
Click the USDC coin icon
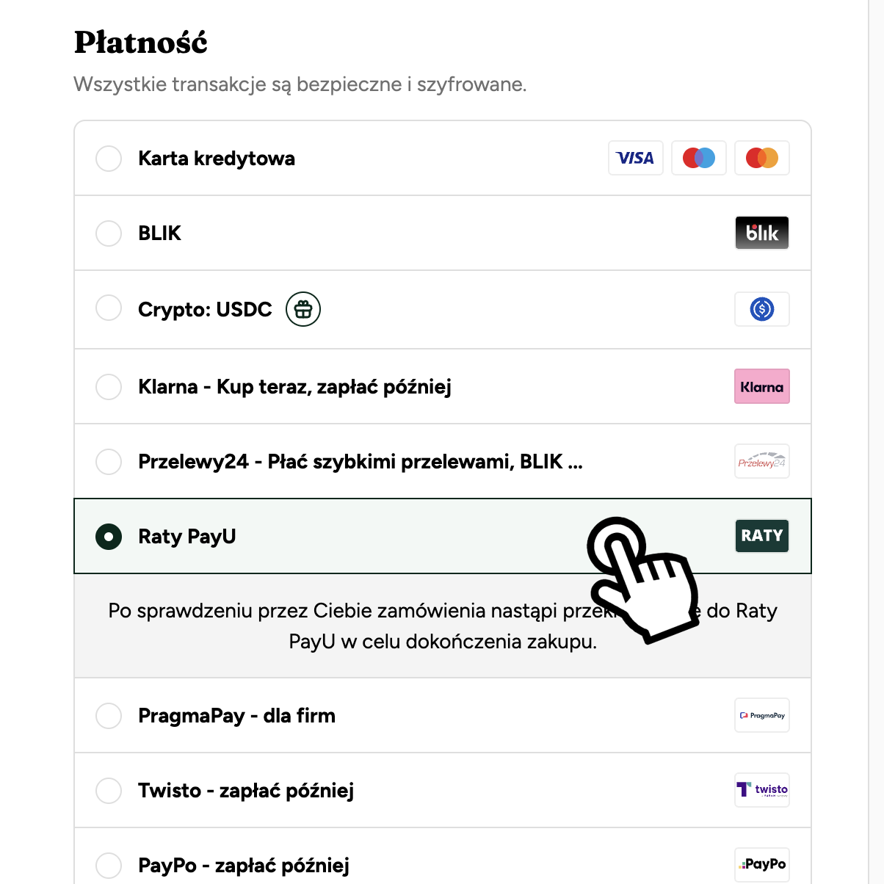click(x=762, y=309)
